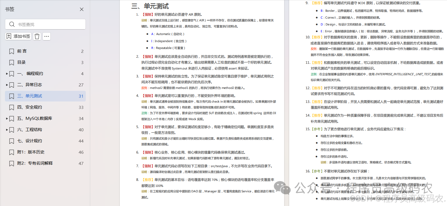The width and height of the screenshot is (447, 206).
Task: Click page number 34 of MySQL数据库
Action: click(81, 119)
